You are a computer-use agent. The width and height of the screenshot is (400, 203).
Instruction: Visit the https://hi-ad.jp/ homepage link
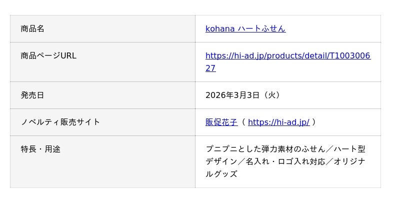(x=278, y=122)
